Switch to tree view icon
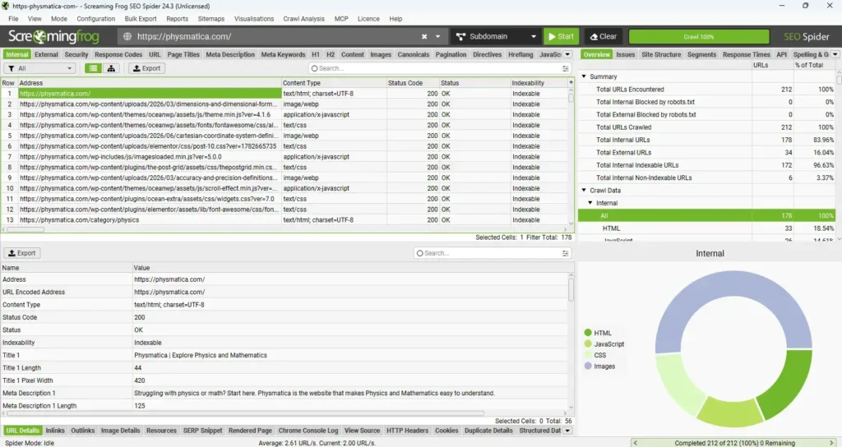Screen dimensions: 842x447 (111, 68)
